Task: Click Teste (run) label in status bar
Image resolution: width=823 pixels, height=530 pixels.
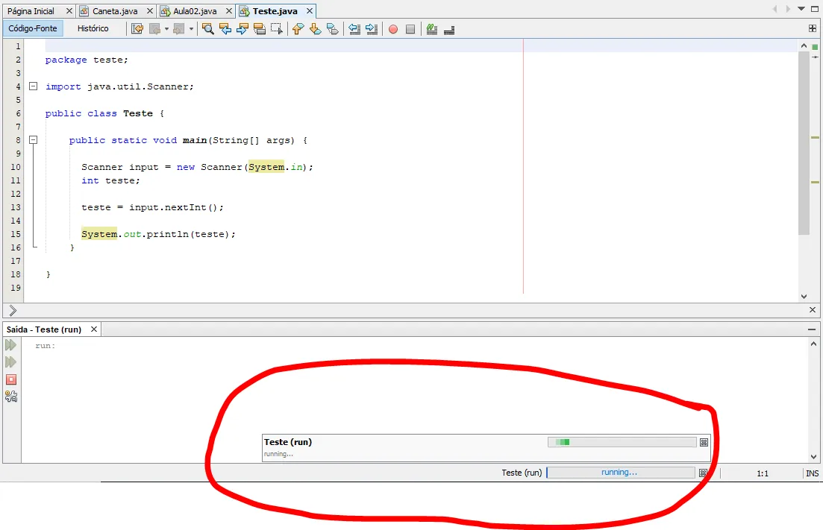Action: pos(522,473)
